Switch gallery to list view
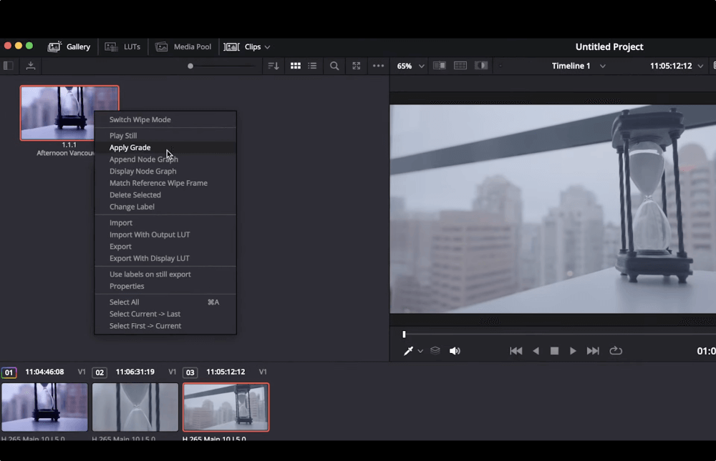 pyautogui.click(x=312, y=66)
